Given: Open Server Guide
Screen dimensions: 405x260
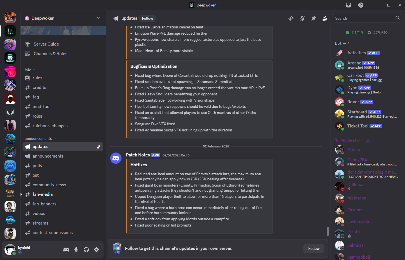Looking at the screenshot, I should tap(63, 44).
